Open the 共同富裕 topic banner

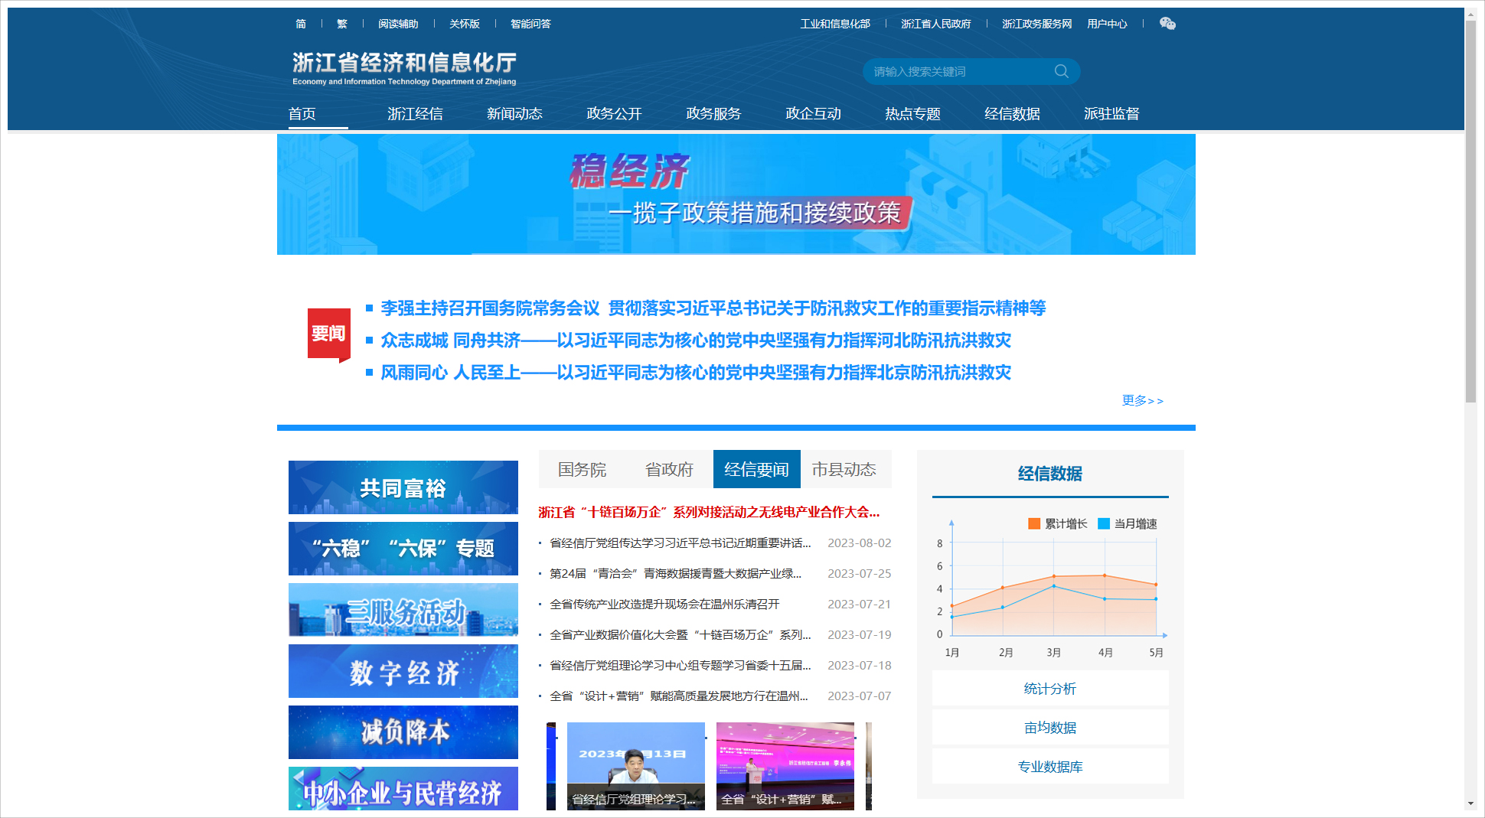(403, 487)
